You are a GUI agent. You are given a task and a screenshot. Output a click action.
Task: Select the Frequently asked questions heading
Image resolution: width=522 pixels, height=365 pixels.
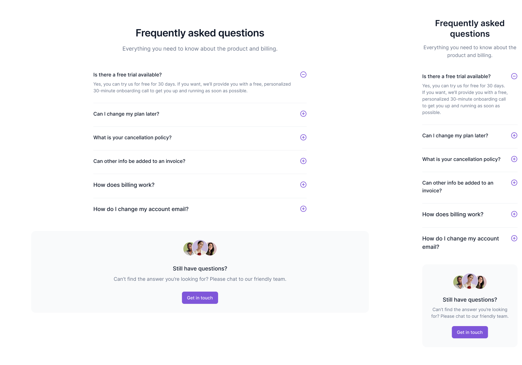click(200, 33)
